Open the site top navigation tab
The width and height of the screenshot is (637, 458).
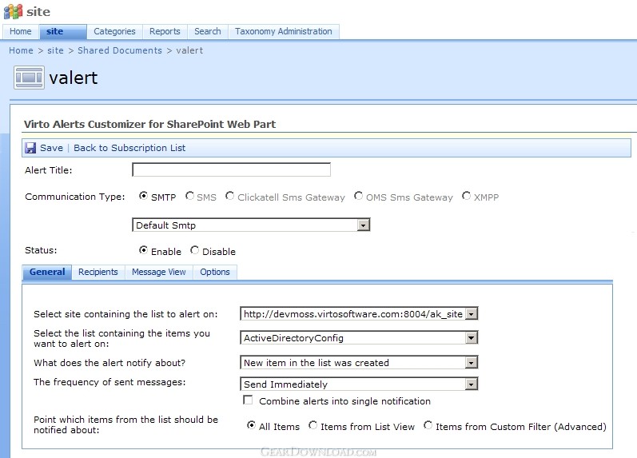coord(63,31)
